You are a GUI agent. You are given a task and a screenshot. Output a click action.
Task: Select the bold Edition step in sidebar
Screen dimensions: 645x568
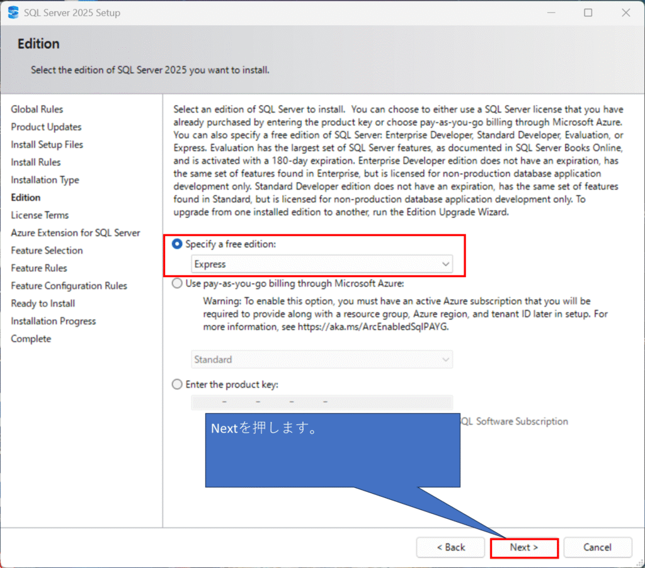(25, 198)
